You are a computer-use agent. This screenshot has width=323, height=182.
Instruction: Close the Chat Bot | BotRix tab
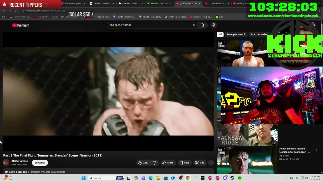[x=142, y=4]
